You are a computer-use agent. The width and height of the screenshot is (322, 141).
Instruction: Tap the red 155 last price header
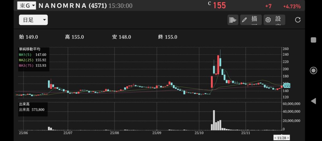tap(219, 6)
